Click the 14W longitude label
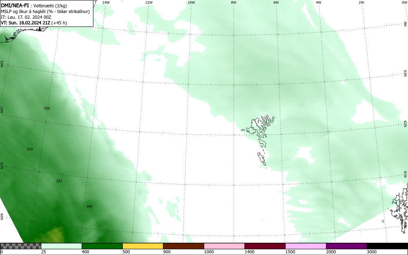408x255 pixels. [106, 2]
